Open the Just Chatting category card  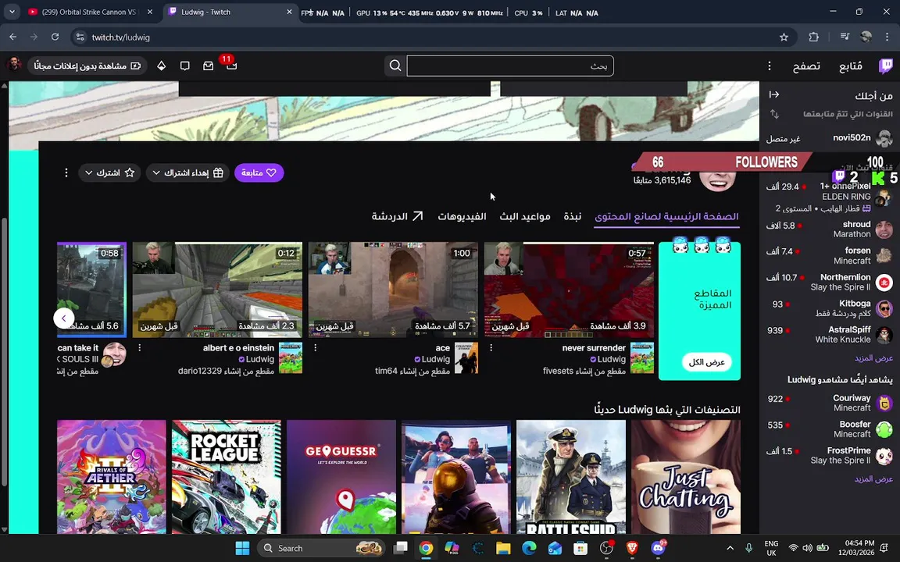(686, 477)
